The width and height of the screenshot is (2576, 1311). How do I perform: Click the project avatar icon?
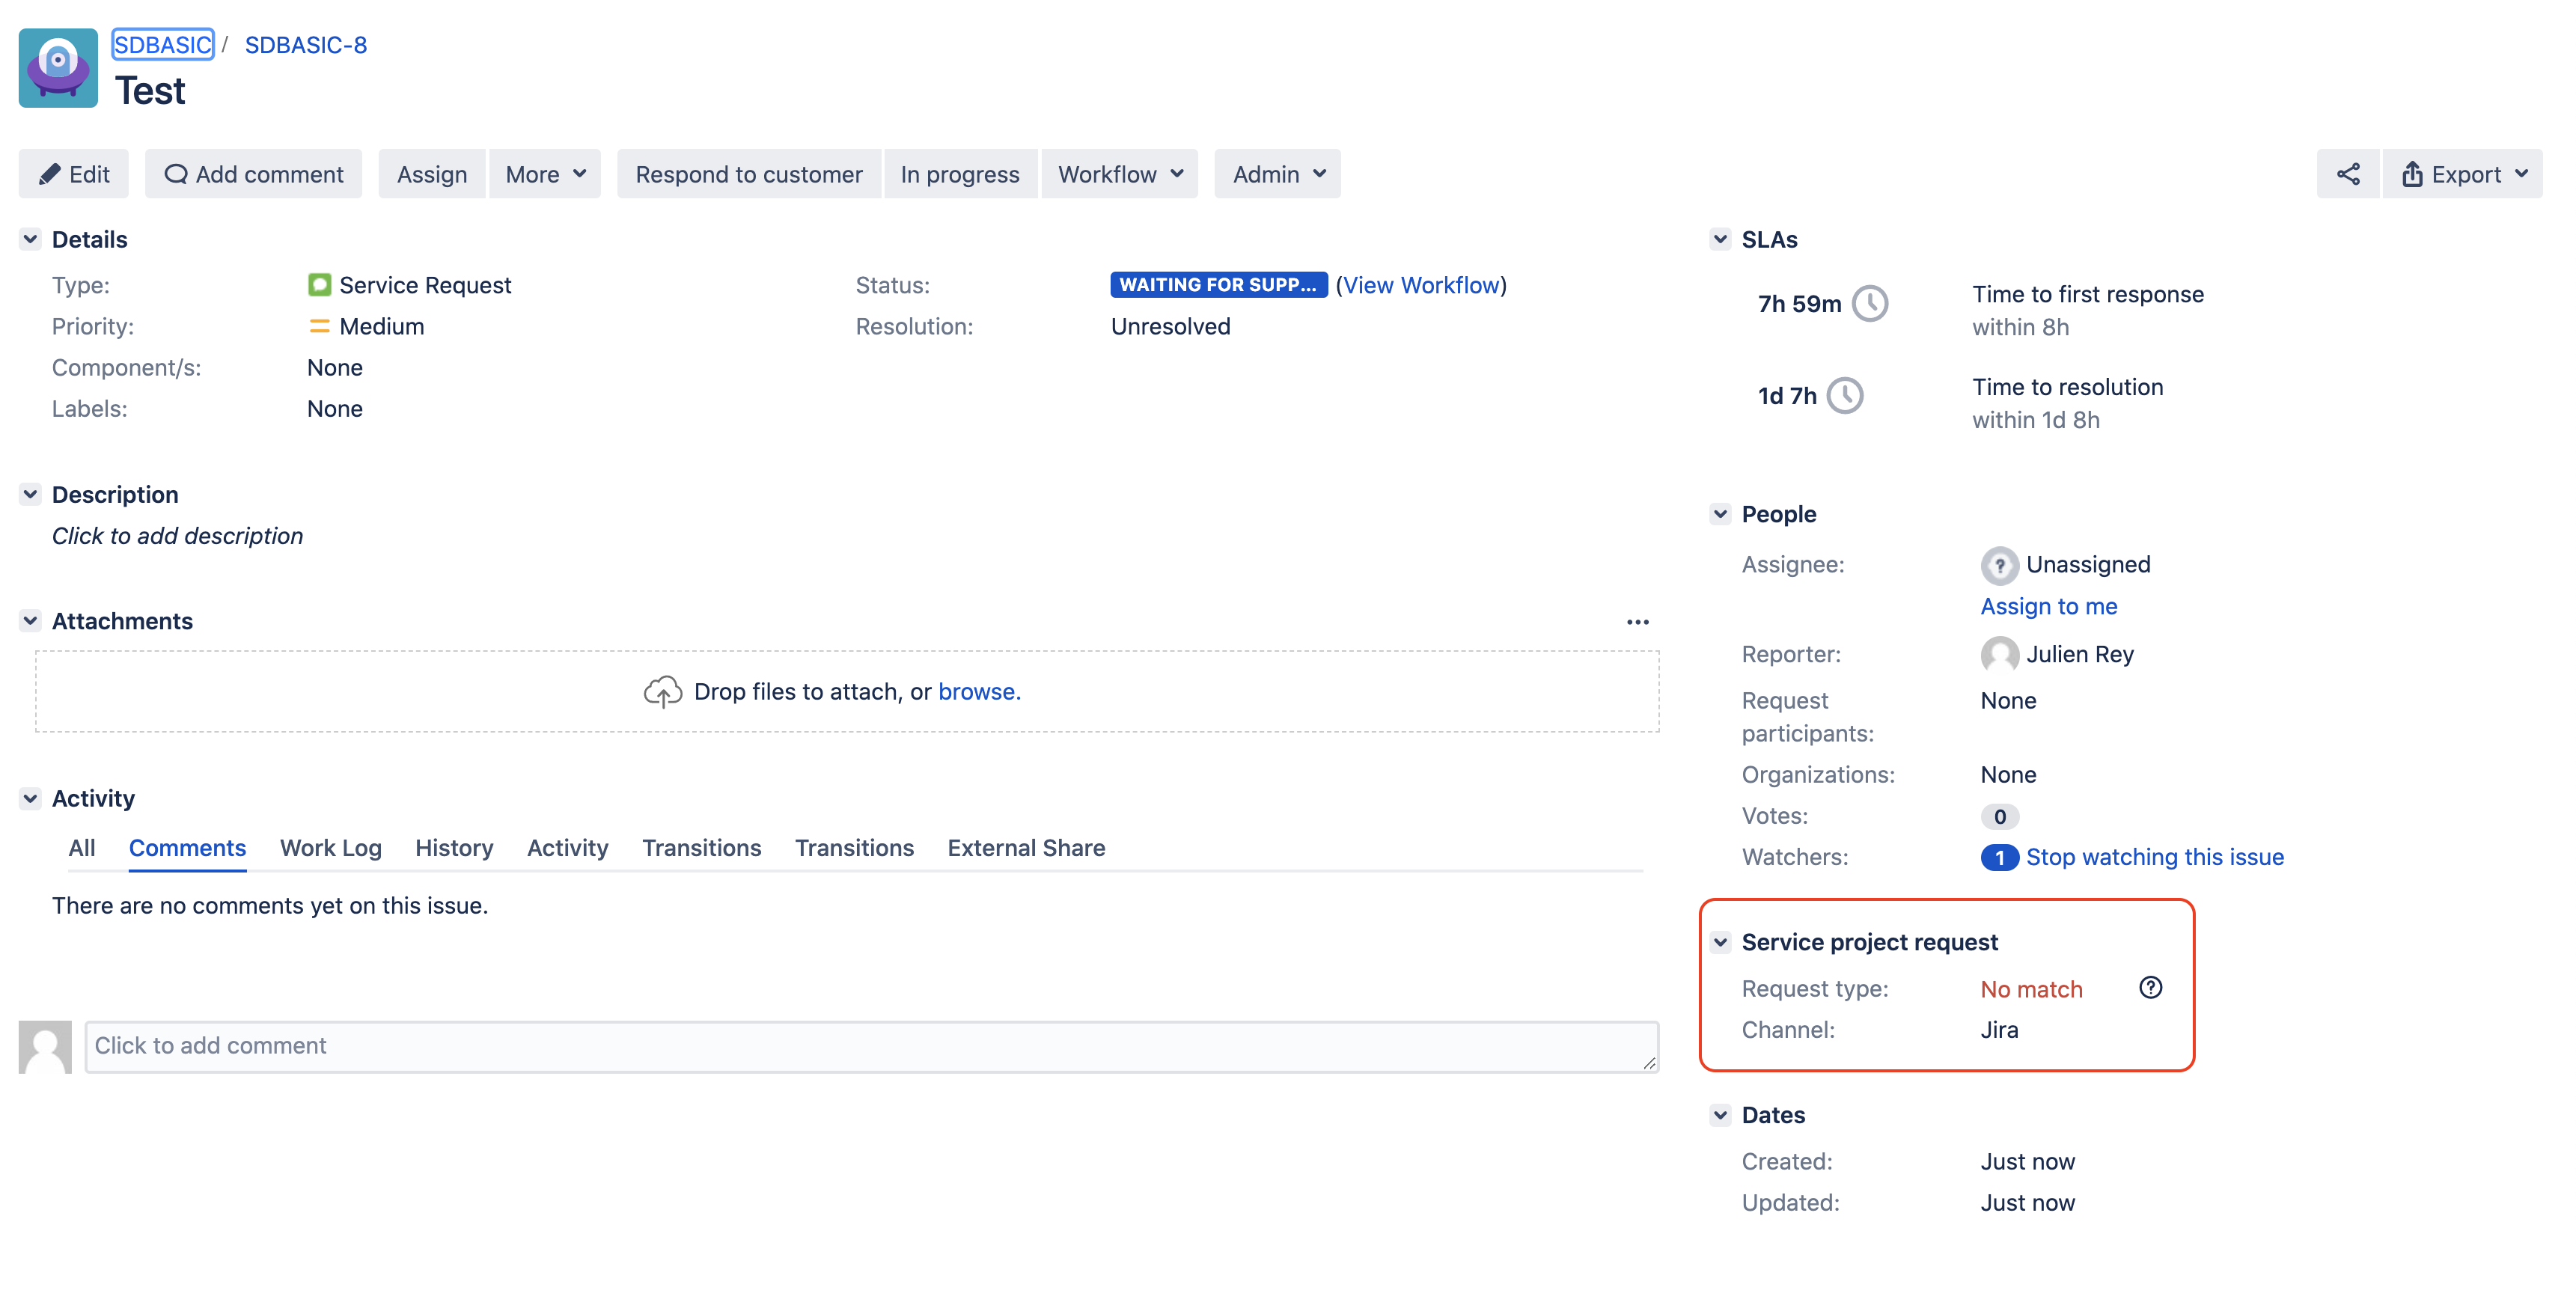[x=58, y=68]
